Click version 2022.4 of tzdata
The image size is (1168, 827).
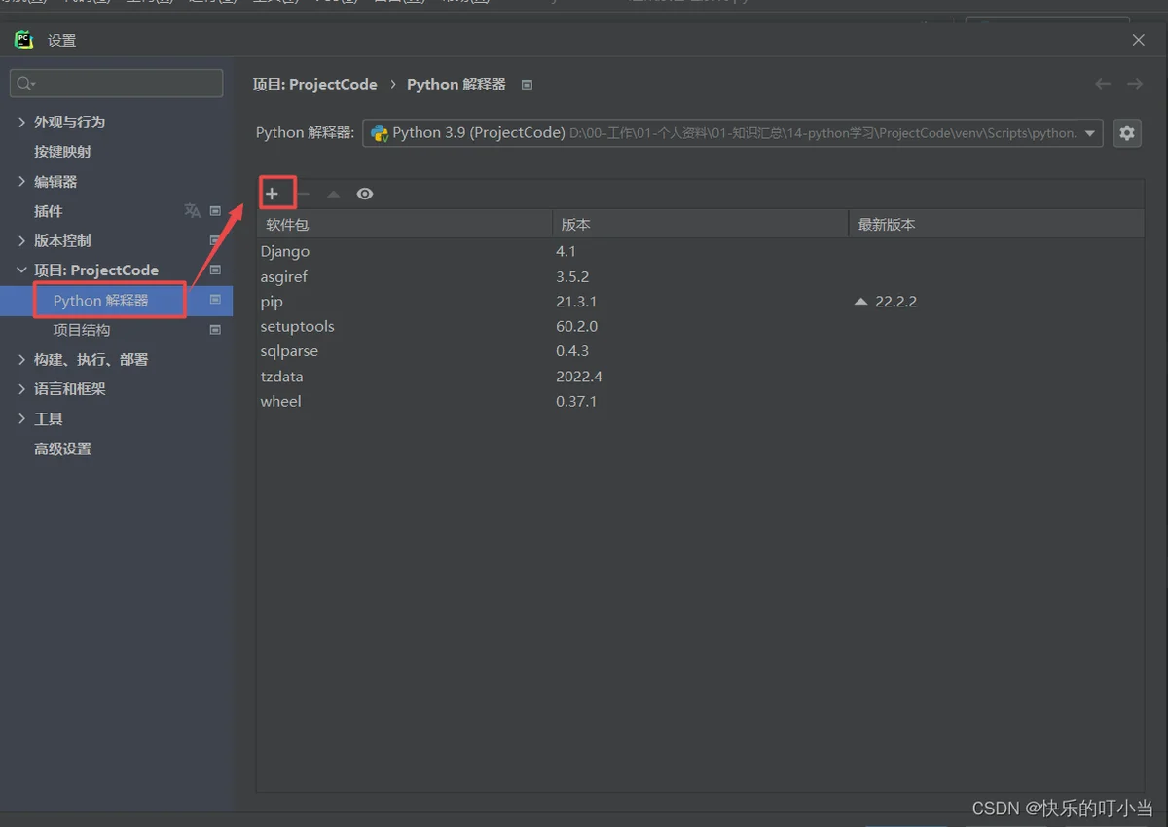580,377
